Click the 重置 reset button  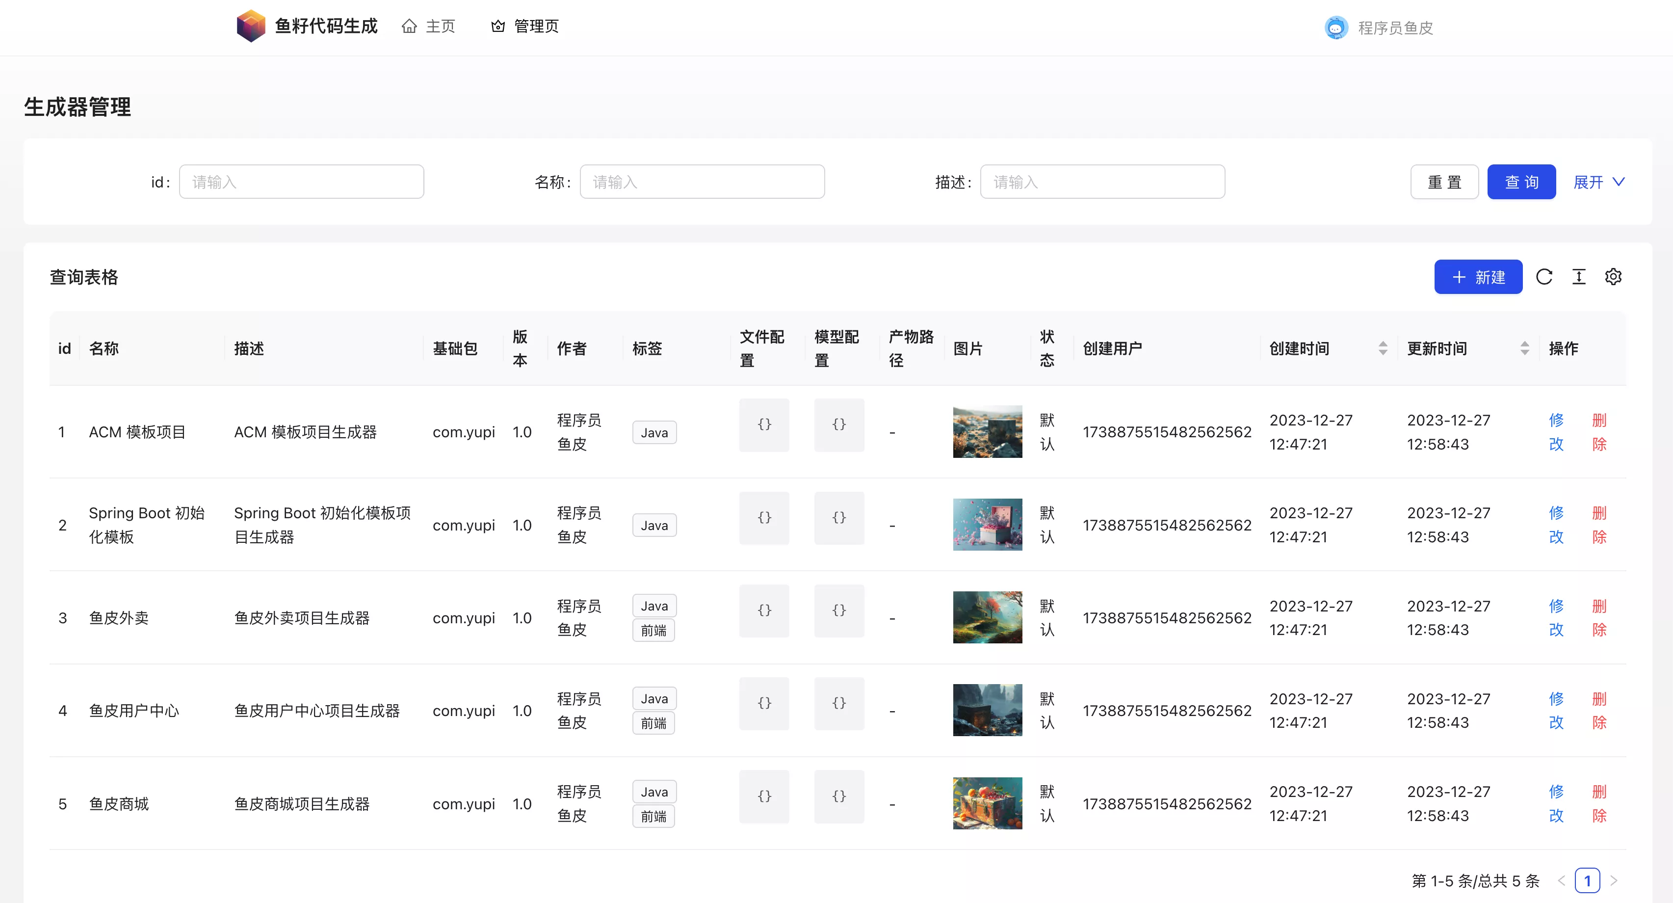coord(1444,182)
